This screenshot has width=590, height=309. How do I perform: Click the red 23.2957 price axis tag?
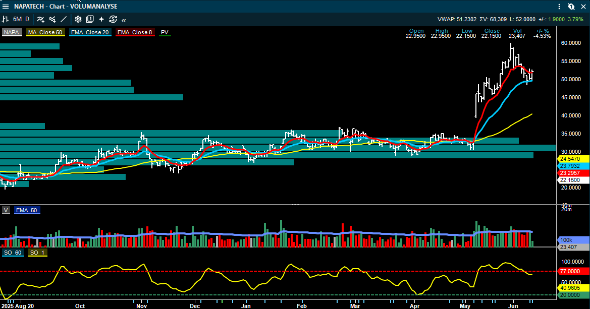pos(573,173)
